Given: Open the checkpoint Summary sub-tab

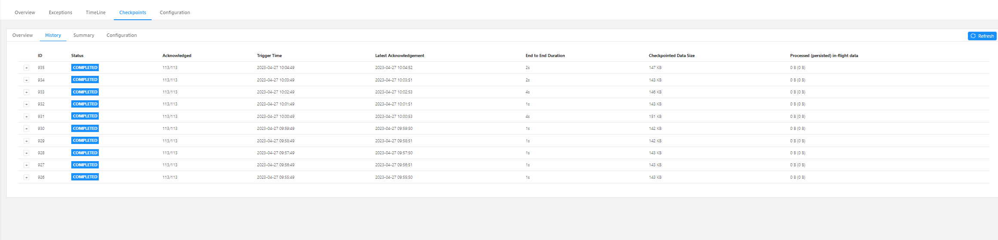Looking at the screenshot, I should [x=84, y=35].
